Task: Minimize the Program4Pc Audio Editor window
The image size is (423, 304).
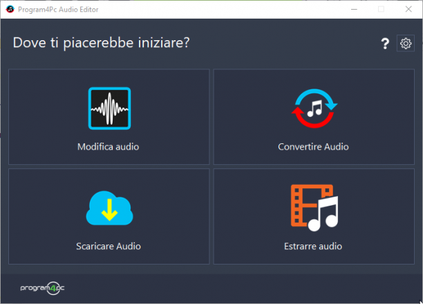Action: (x=354, y=9)
